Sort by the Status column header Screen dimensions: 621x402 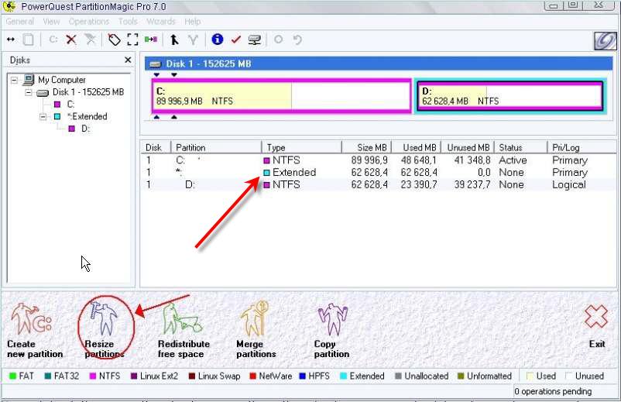click(521, 147)
